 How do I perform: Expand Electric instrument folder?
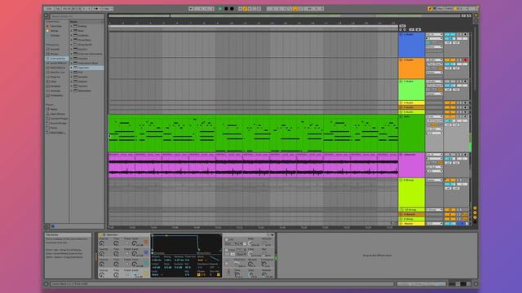[72, 49]
